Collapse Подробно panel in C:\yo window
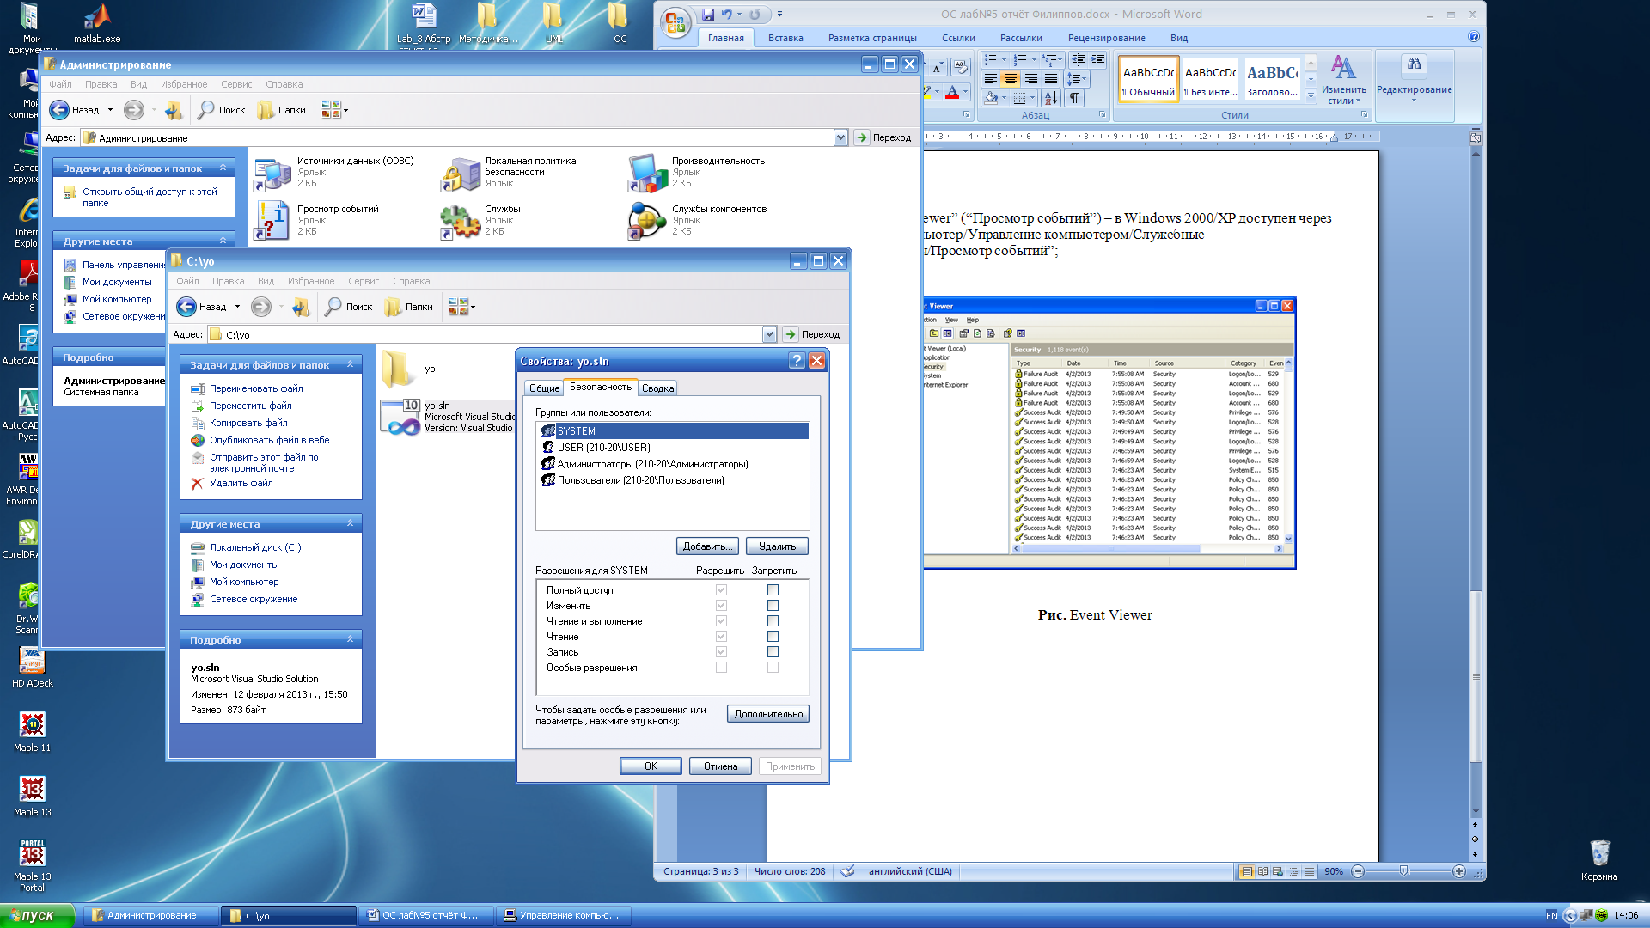 click(350, 639)
